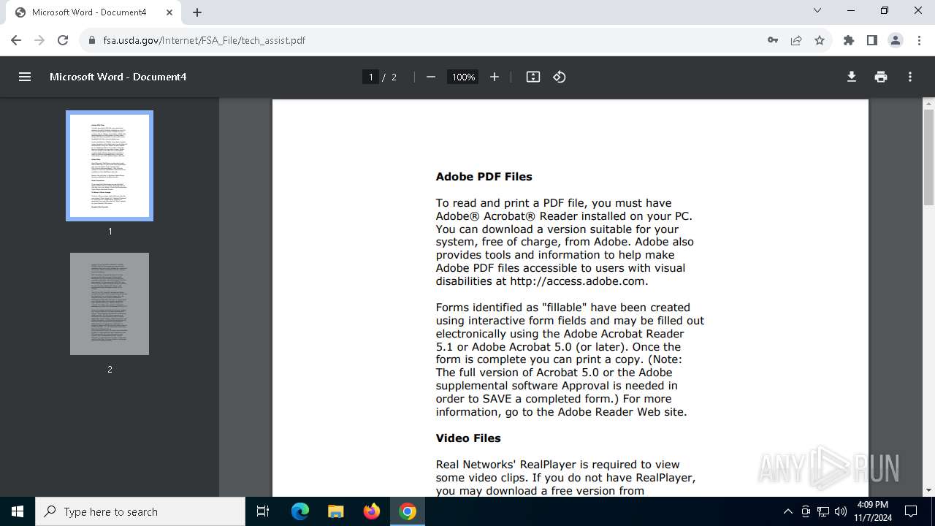Viewport: 935px width, 526px height.
Task: Open the Windows Start menu
Action: tap(18, 511)
